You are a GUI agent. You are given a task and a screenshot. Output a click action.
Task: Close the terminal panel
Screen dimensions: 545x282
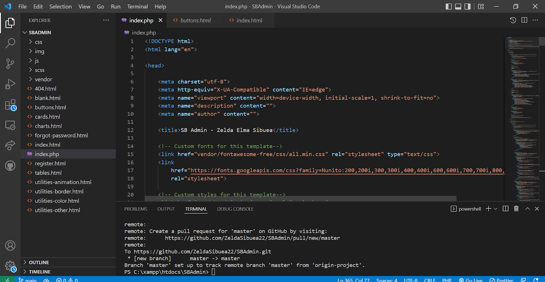click(537, 209)
